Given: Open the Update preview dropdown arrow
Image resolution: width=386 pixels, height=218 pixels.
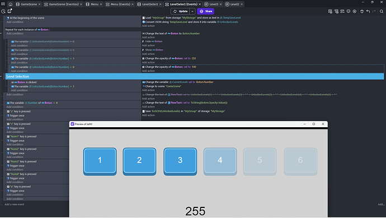Looking at the screenshot, I should click(x=192, y=11).
